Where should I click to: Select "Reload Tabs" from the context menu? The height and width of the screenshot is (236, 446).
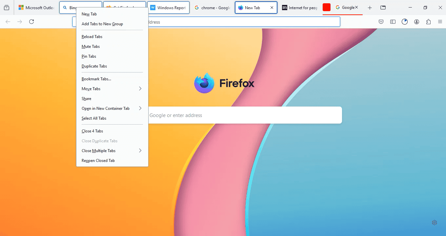(112, 37)
